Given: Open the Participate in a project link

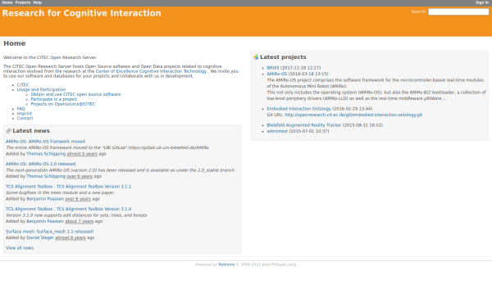Looking at the screenshot, I should pos(53,99).
